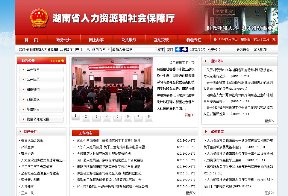Open news 大通湖区人社局开展驻村帮扶春节慰问
Screen dimensions: 288x196
point(104,154)
